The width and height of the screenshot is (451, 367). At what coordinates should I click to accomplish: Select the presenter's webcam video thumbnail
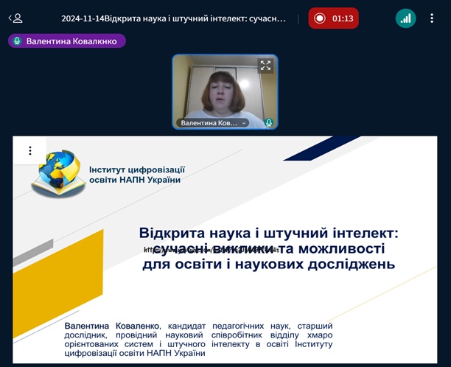pyautogui.click(x=225, y=88)
